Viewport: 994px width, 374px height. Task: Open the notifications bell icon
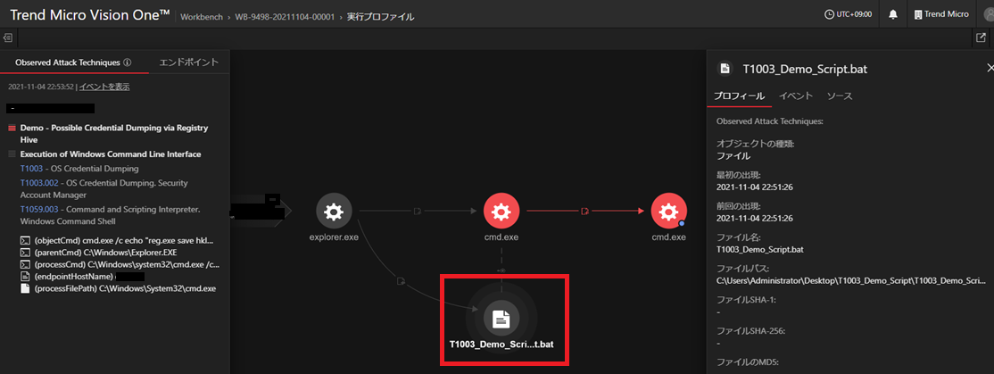pyautogui.click(x=892, y=14)
